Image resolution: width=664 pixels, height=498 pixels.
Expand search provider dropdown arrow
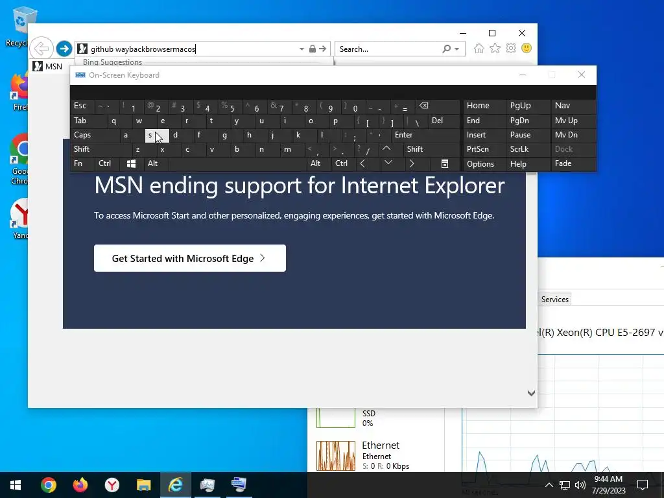(x=457, y=49)
